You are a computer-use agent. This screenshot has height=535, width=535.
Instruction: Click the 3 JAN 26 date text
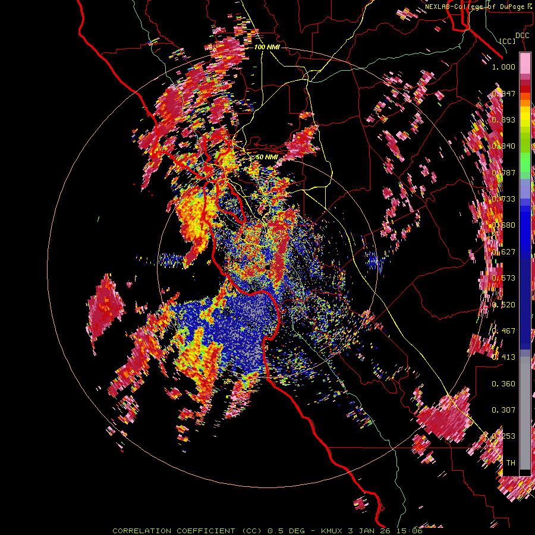click(x=370, y=531)
